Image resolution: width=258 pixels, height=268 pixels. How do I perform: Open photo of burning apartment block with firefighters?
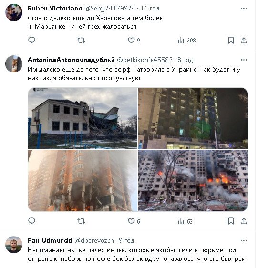point(193,180)
